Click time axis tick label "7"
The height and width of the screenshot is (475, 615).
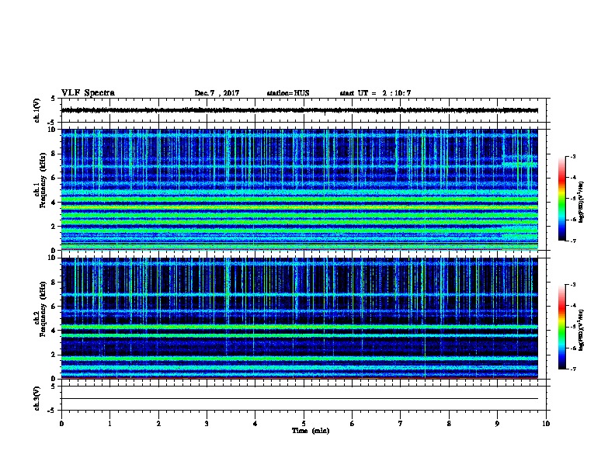(x=401, y=424)
